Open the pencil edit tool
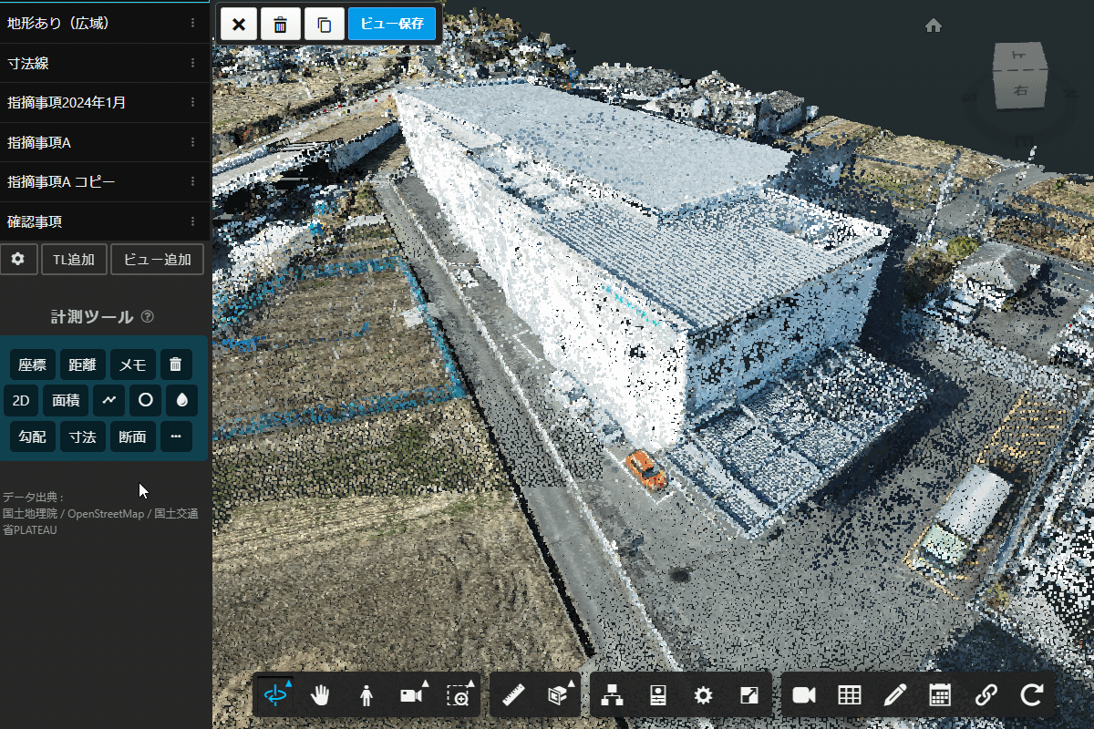Image resolution: width=1094 pixels, height=729 pixels. [x=894, y=695]
